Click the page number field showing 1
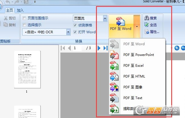 (x=77, y=48)
